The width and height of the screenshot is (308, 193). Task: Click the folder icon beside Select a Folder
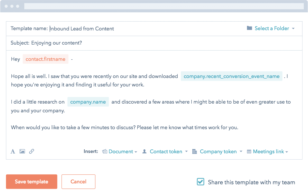250,28
